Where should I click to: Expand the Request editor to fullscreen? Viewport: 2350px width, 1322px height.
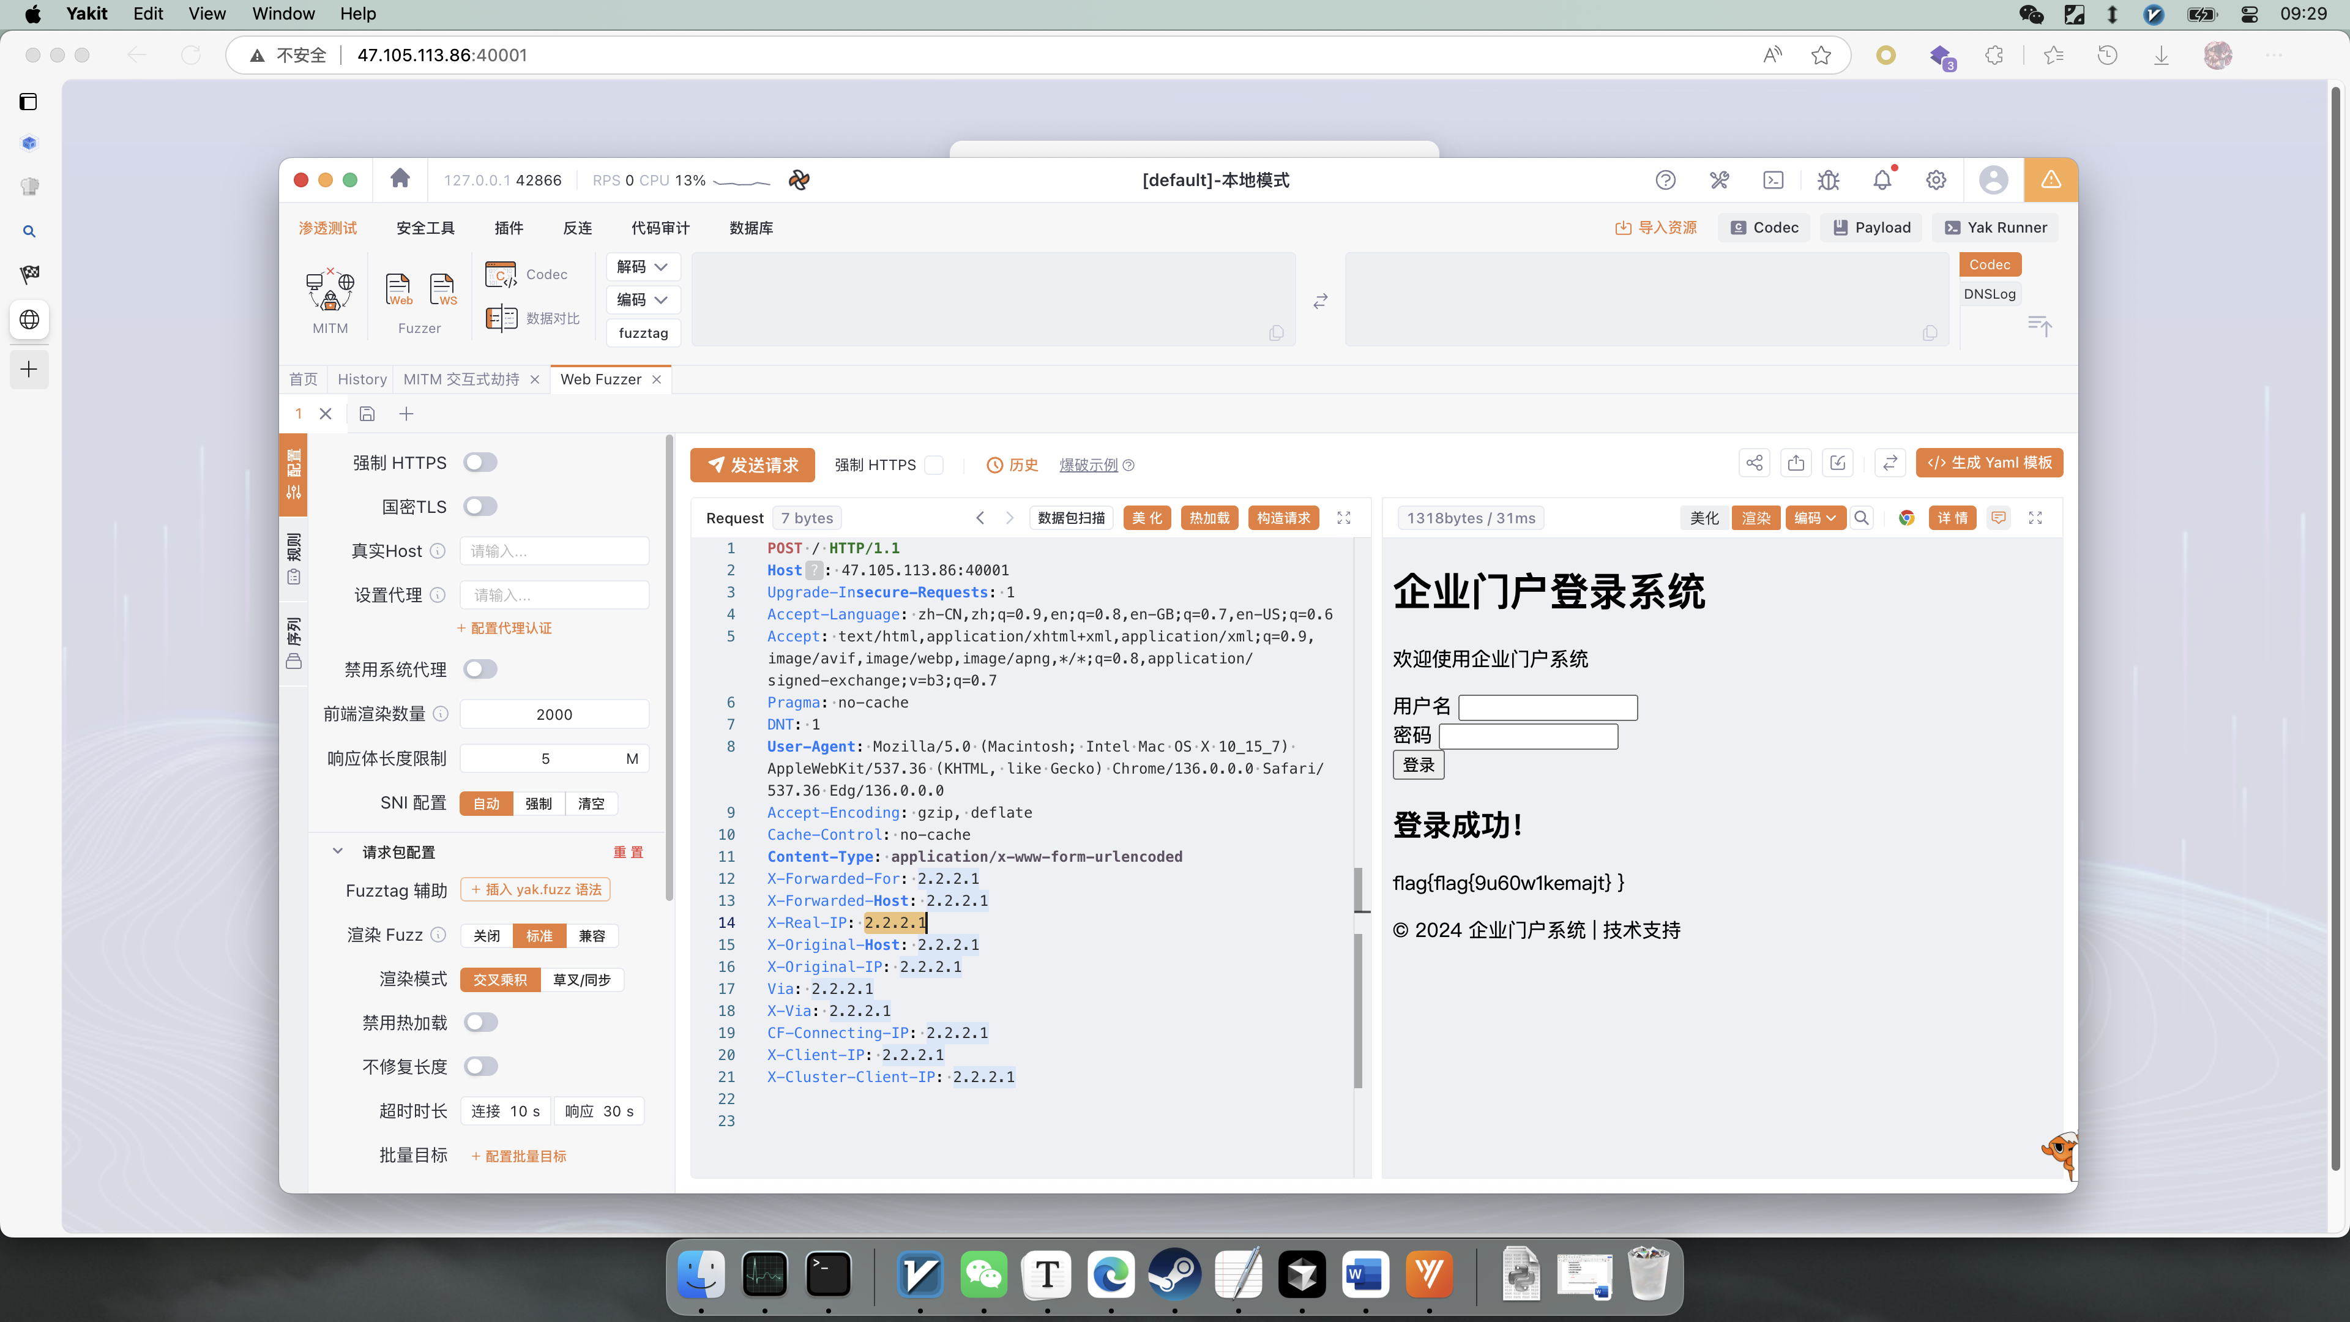click(1344, 517)
